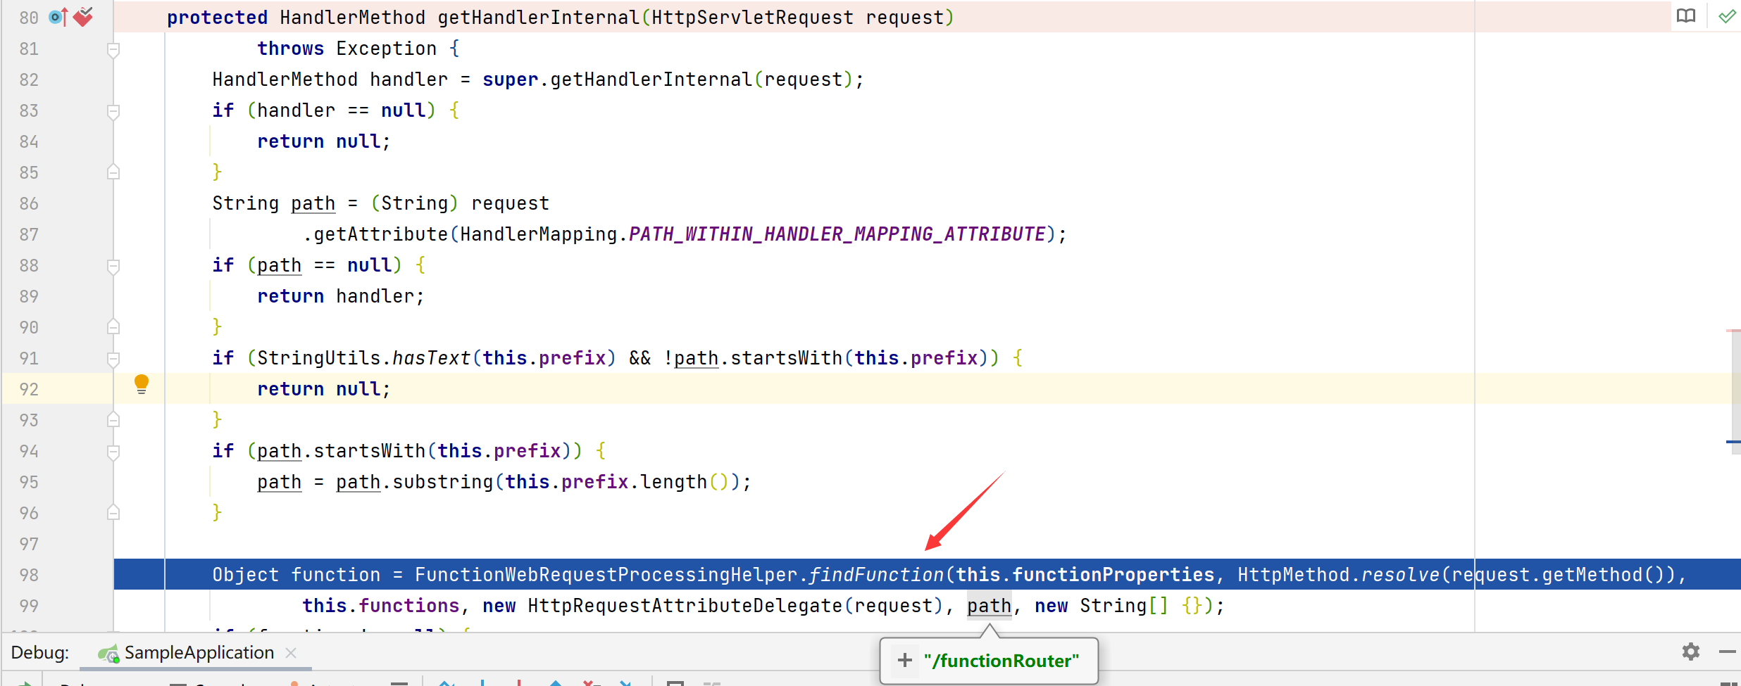Click PATH_WITHIN_HANDLER_MAPPING_ATTRIBUTE constant on line 87
Viewport: 1741px width, 686px height.
point(837,234)
